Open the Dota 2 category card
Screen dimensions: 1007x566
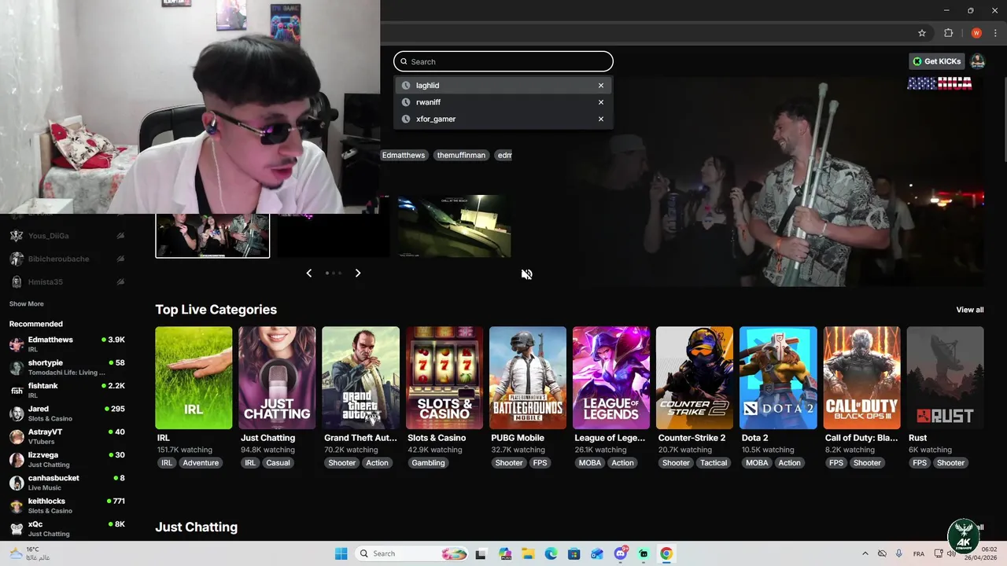click(x=778, y=377)
